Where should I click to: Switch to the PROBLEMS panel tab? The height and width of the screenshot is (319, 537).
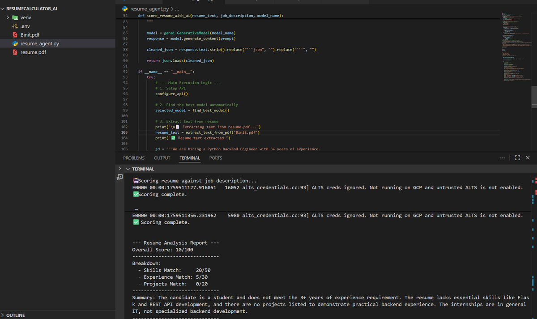pos(134,158)
